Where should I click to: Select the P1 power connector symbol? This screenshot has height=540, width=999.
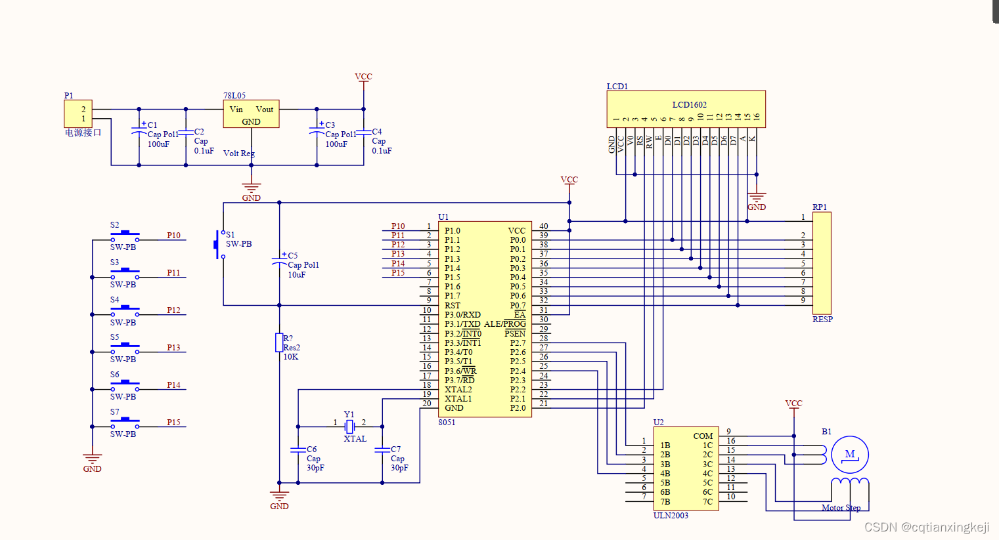coord(78,114)
